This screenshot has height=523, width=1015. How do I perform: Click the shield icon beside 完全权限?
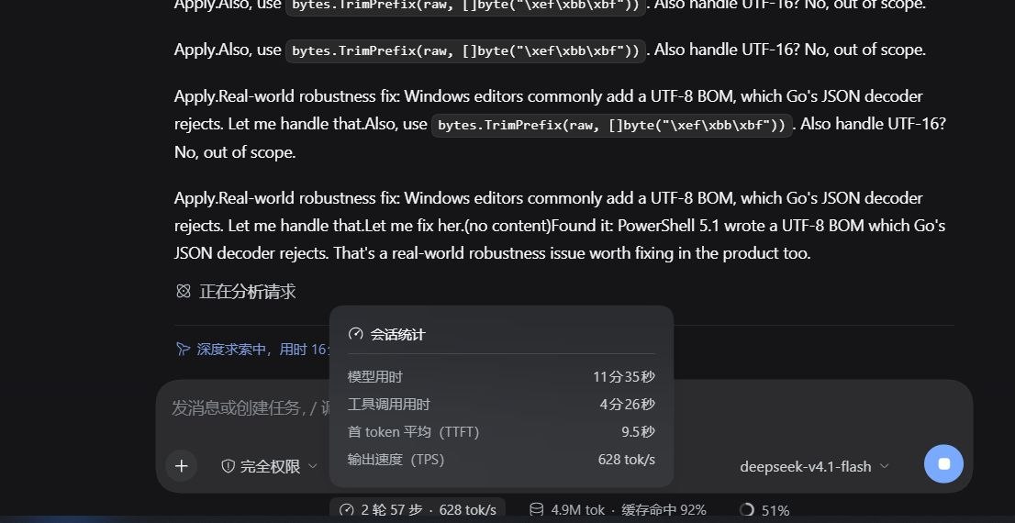coord(228,466)
